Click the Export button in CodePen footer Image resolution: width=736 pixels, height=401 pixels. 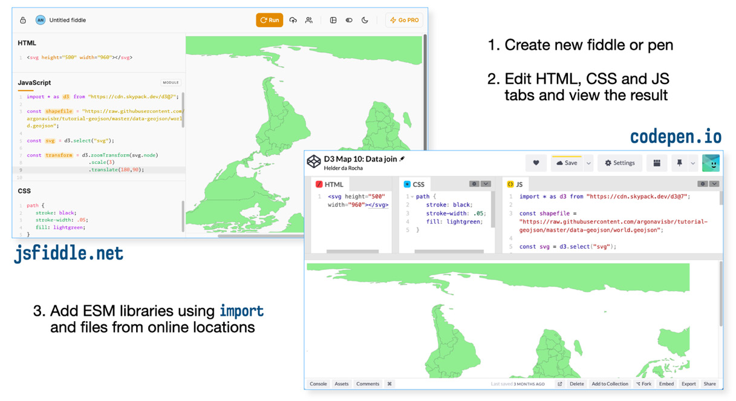point(689,384)
